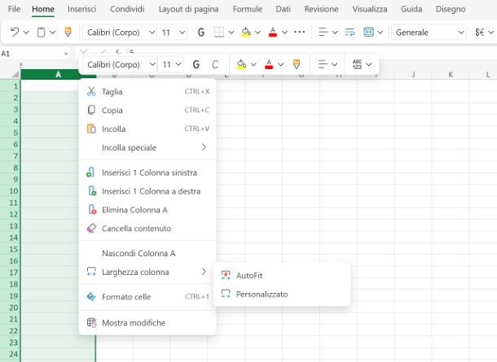Choose Incolla from context menu
This screenshot has height=362, width=497.
click(147, 129)
